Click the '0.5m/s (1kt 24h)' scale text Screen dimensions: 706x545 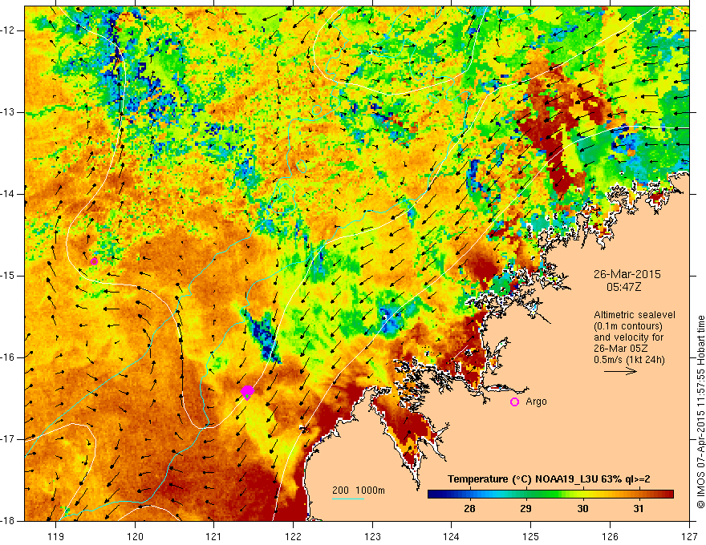point(629,359)
